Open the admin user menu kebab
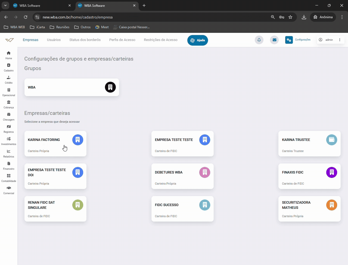348x265 pixels. (x=340, y=40)
